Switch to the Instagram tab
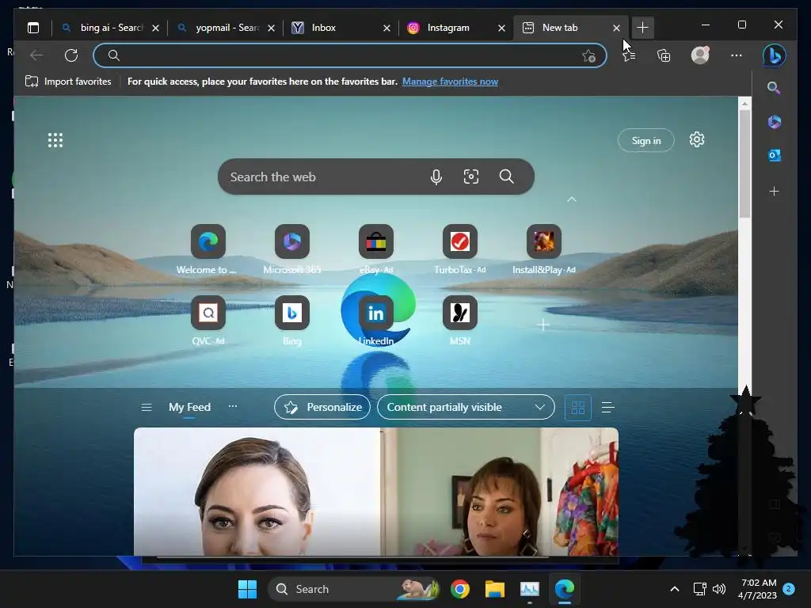This screenshot has width=811, height=608. tap(456, 28)
